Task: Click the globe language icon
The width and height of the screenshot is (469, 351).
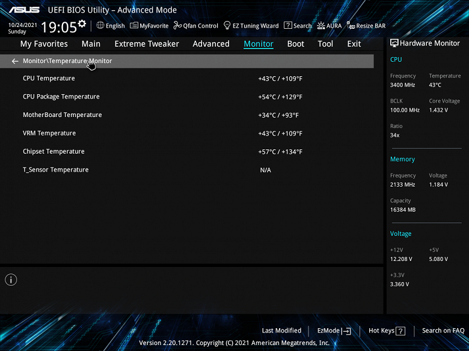Action: tap(100, 25)
